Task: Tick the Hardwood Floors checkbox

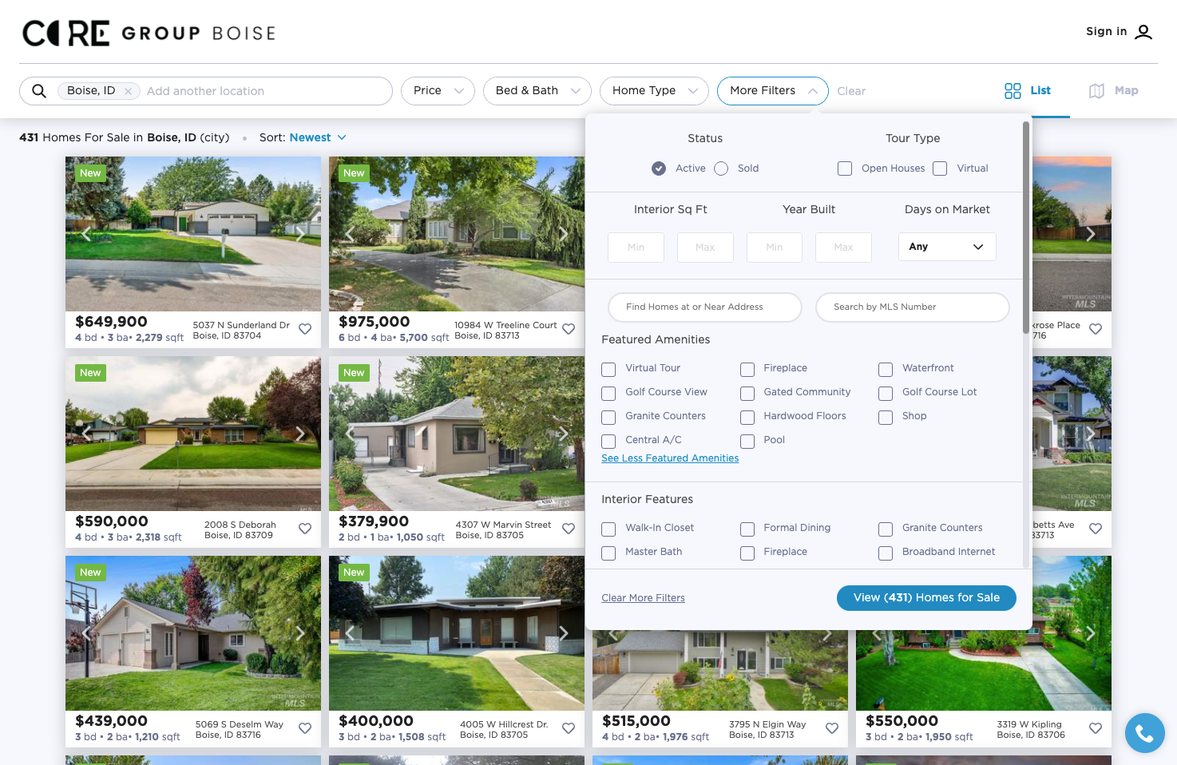Action: [x=747, y=417]
